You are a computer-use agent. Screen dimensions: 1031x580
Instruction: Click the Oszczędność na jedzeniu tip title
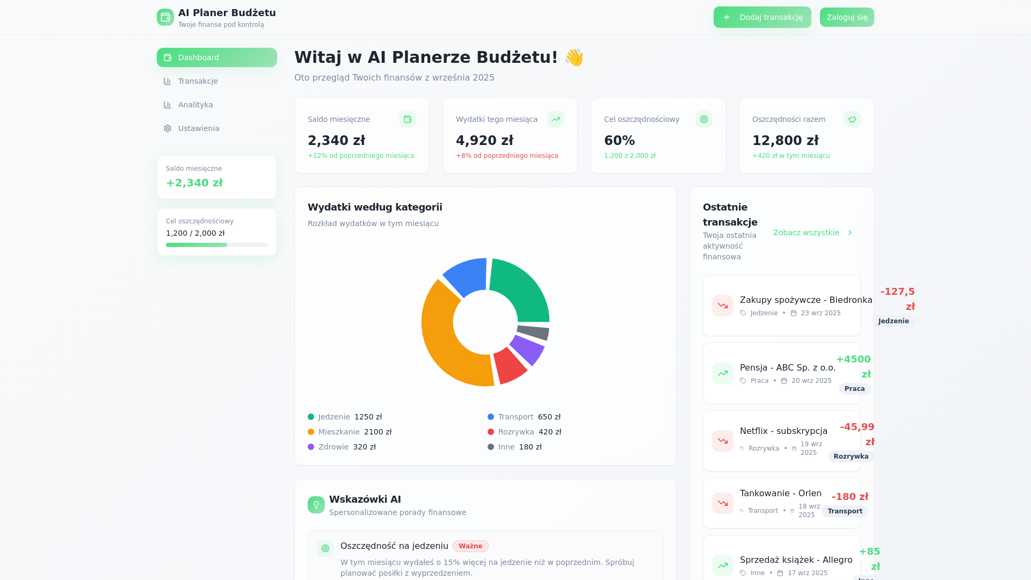pos(394,546)
